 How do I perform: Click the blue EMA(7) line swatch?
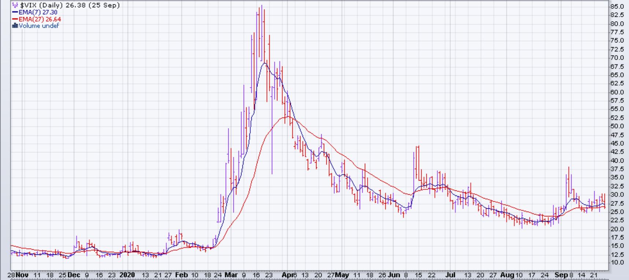(15, 12)
